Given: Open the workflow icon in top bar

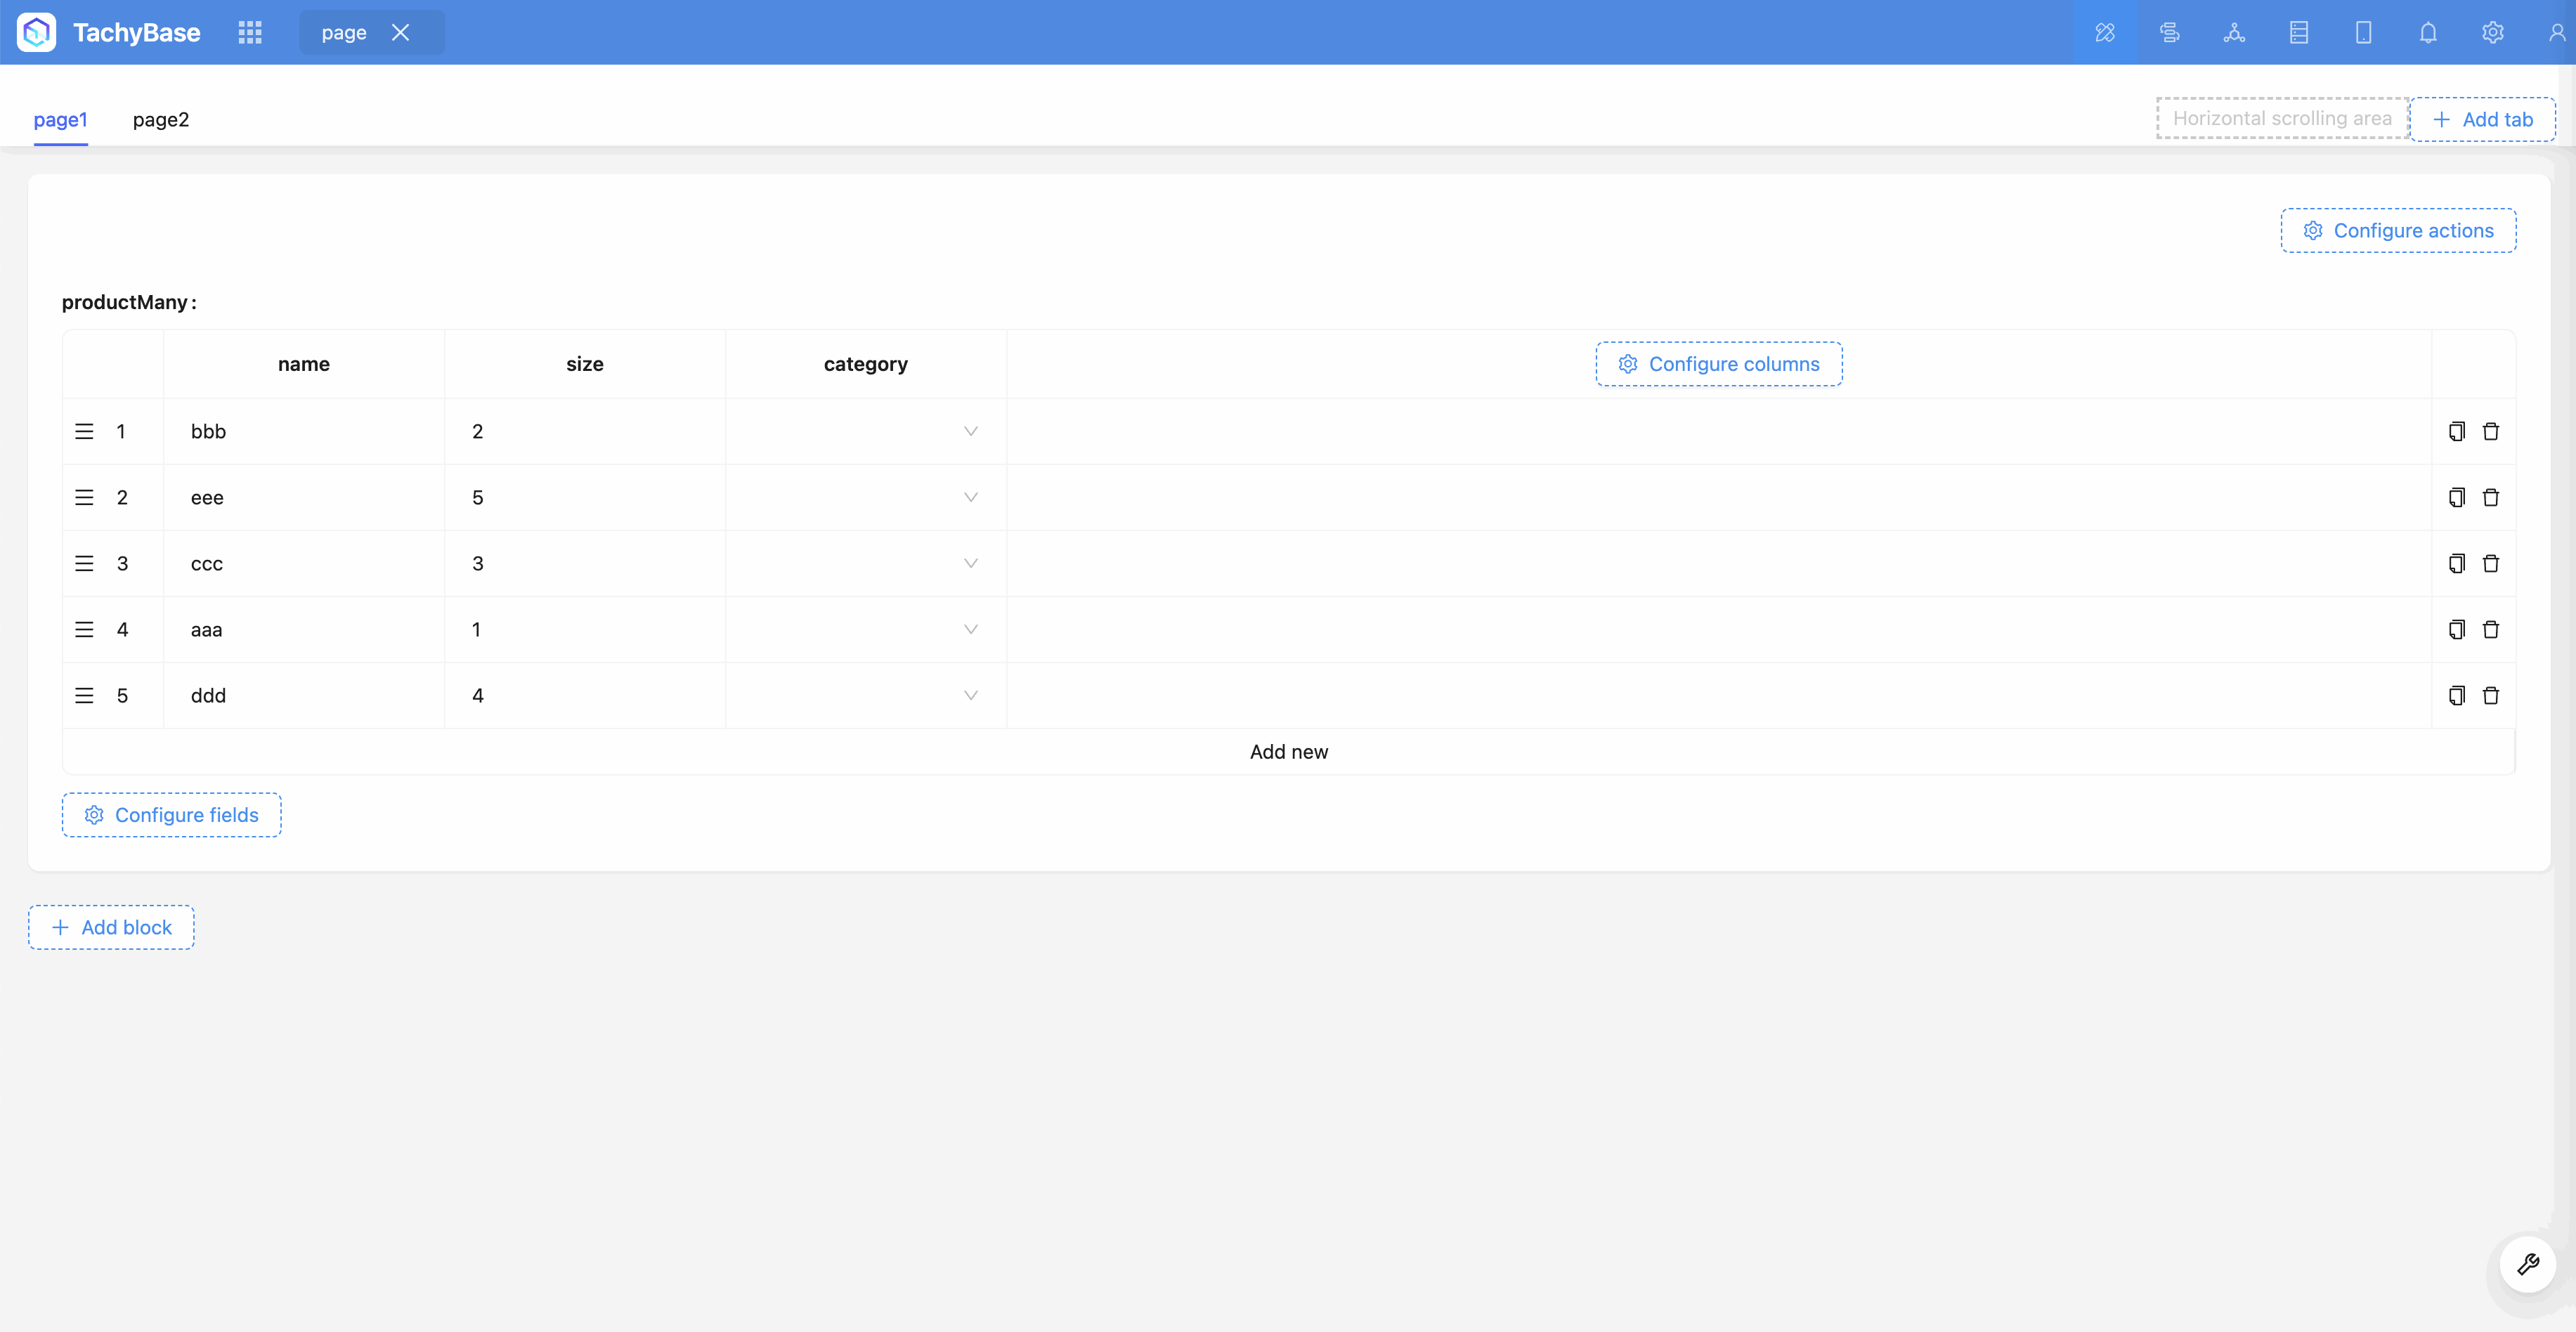Looking at the screenshot, I should pyautogui.click(x=2169, y=32).
